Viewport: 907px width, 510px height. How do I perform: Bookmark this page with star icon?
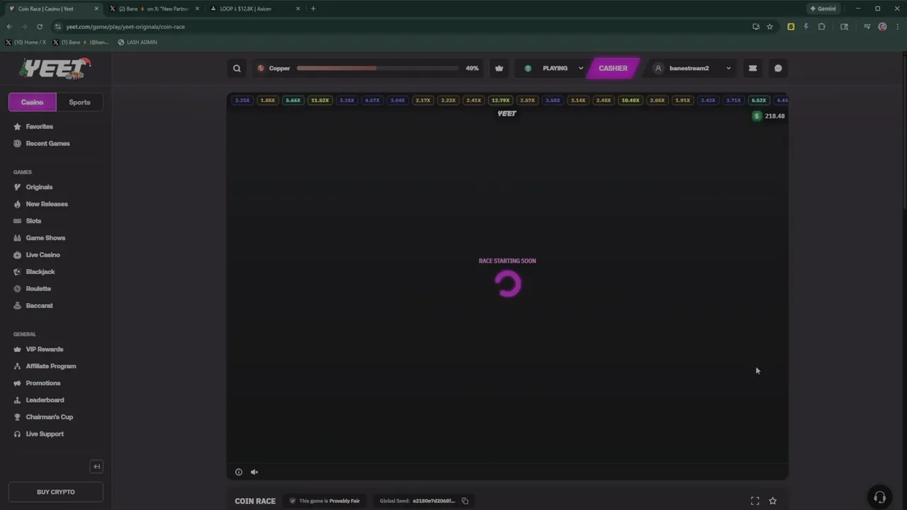770,27
